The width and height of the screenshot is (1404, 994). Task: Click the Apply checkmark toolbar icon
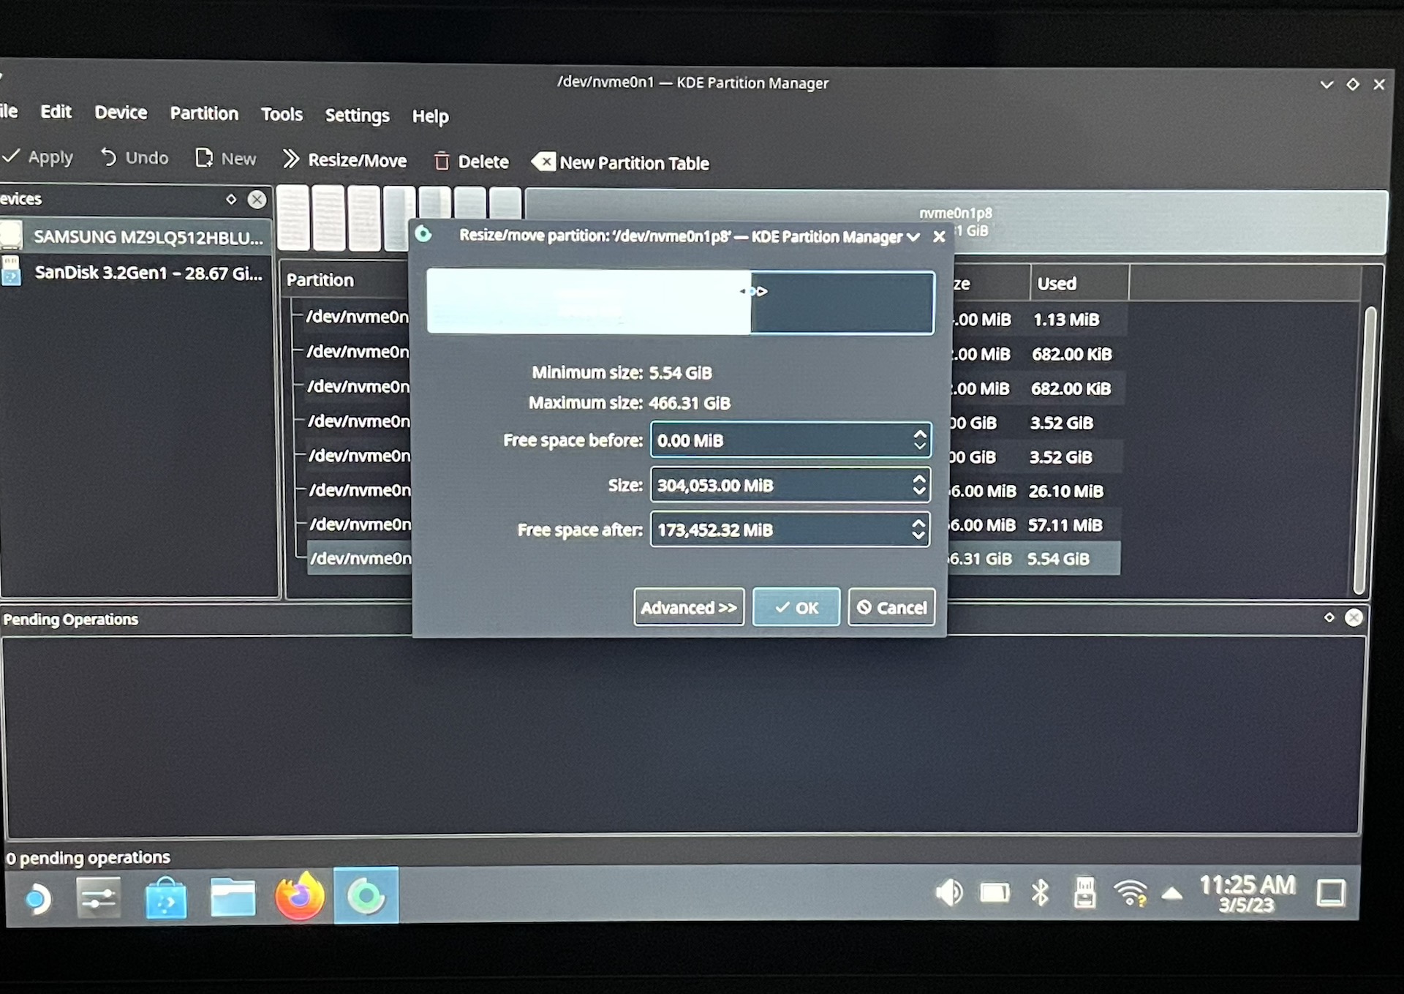tap(12, 156)
